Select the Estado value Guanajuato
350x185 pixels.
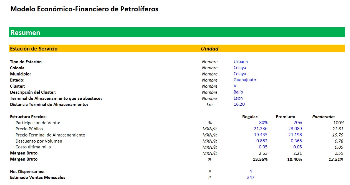tap(245, 80)
